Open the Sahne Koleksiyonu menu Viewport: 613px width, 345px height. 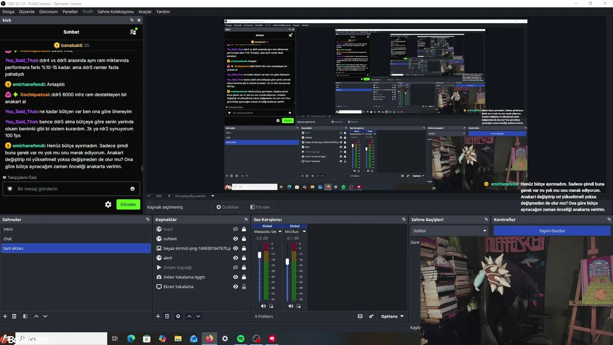115,11
